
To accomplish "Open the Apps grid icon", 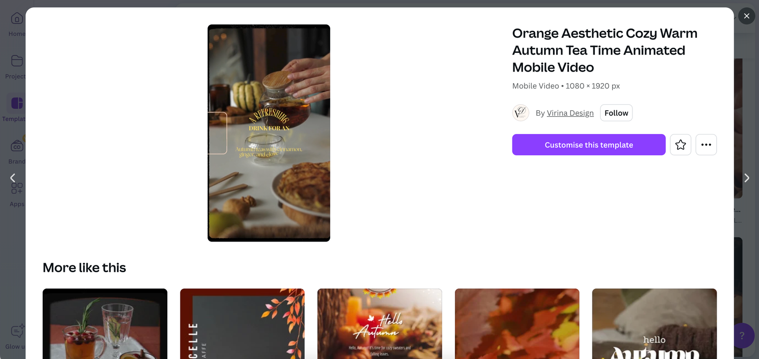I will click(x=17, y=189).
